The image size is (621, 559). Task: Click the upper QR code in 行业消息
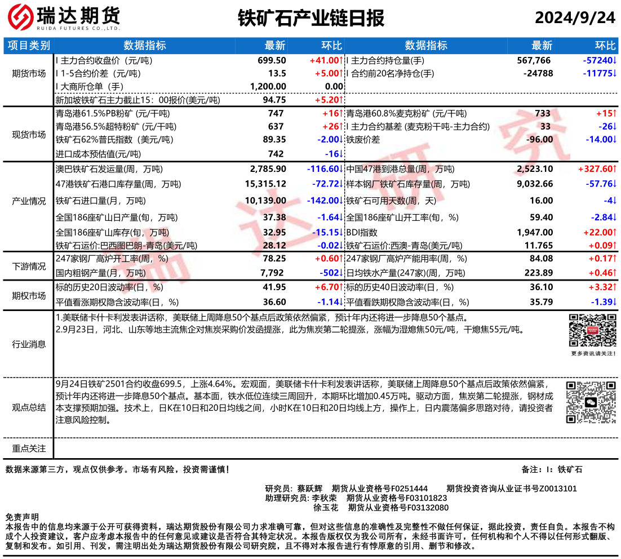(589, 330)
